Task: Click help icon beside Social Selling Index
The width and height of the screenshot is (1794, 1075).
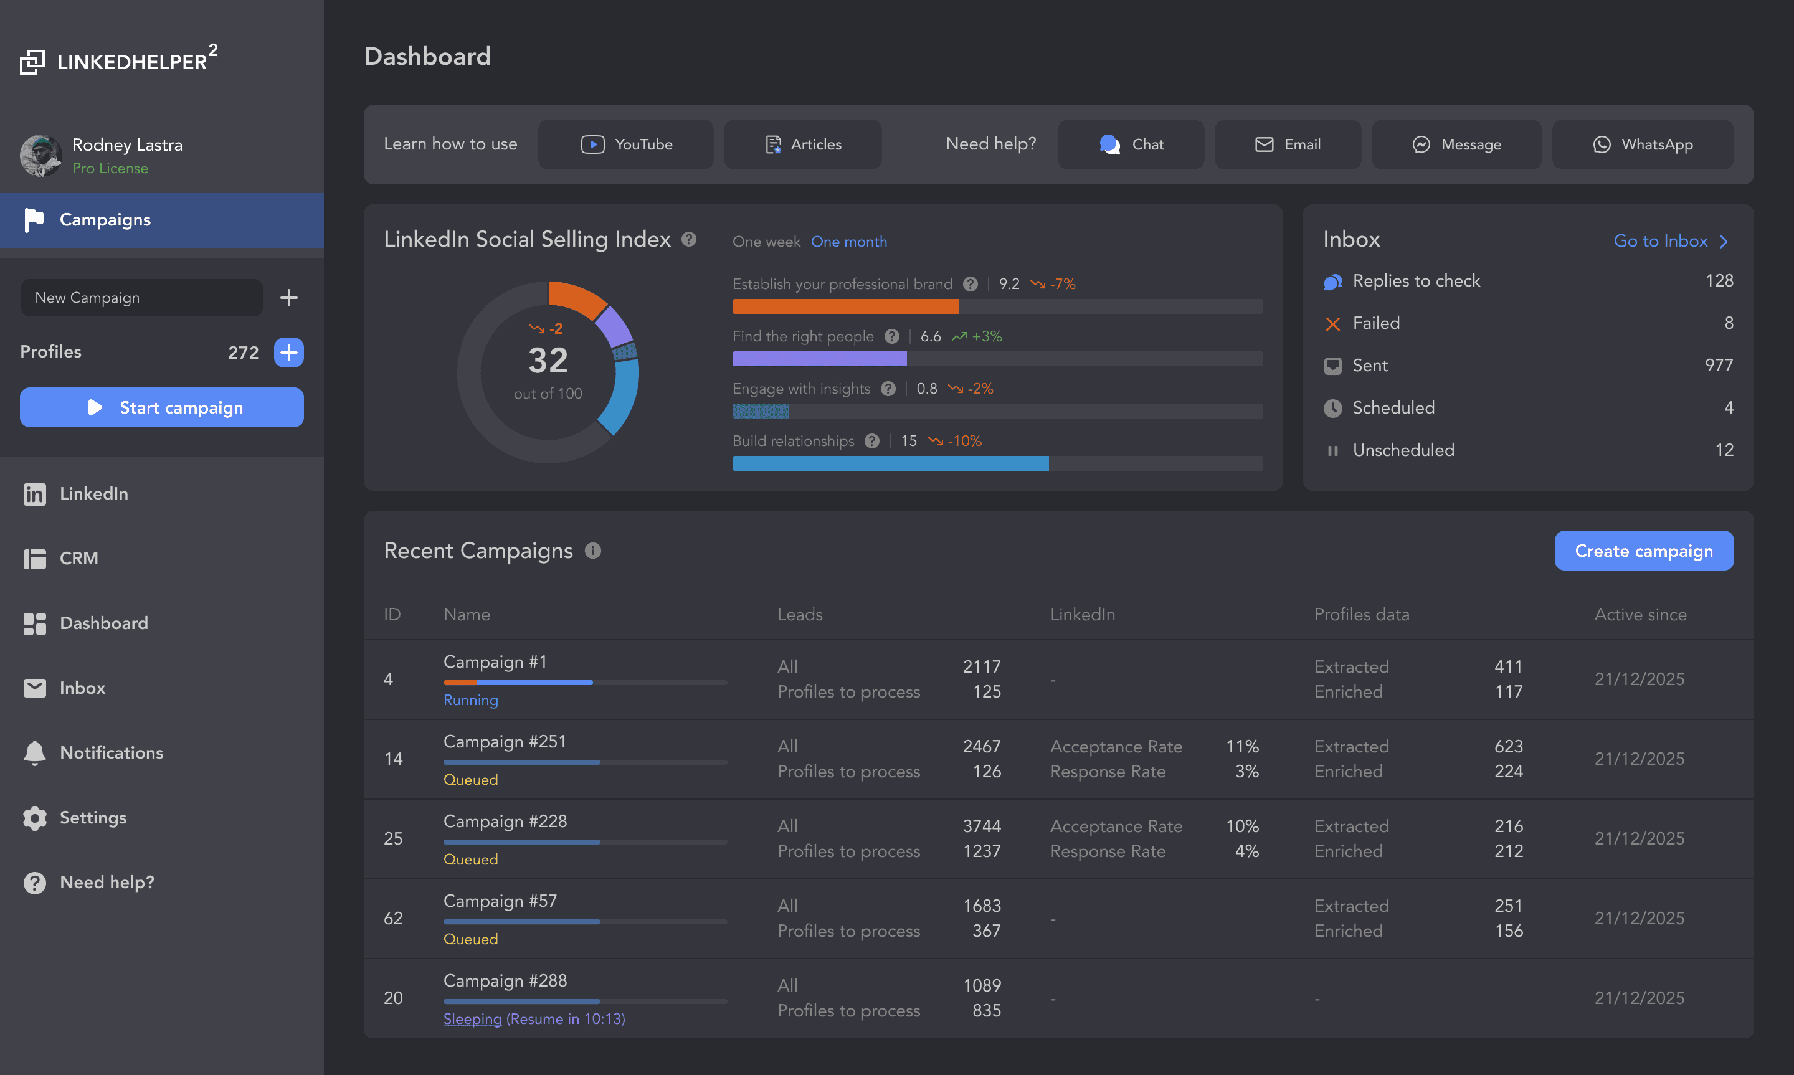Action: pyautogui.click(x=689, y=239)
